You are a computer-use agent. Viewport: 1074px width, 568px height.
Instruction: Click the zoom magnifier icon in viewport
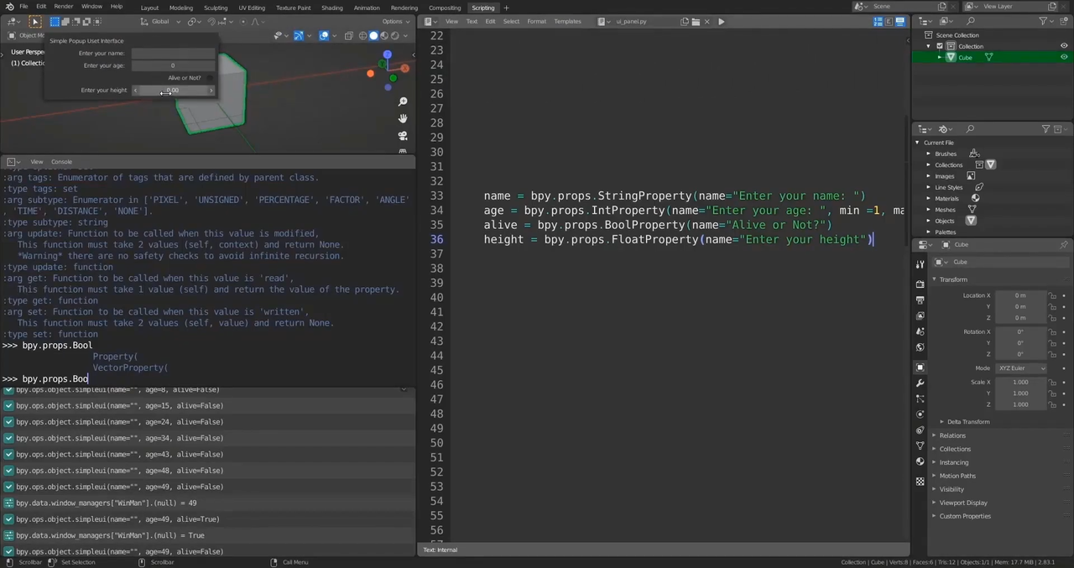[x=403, y=102]
